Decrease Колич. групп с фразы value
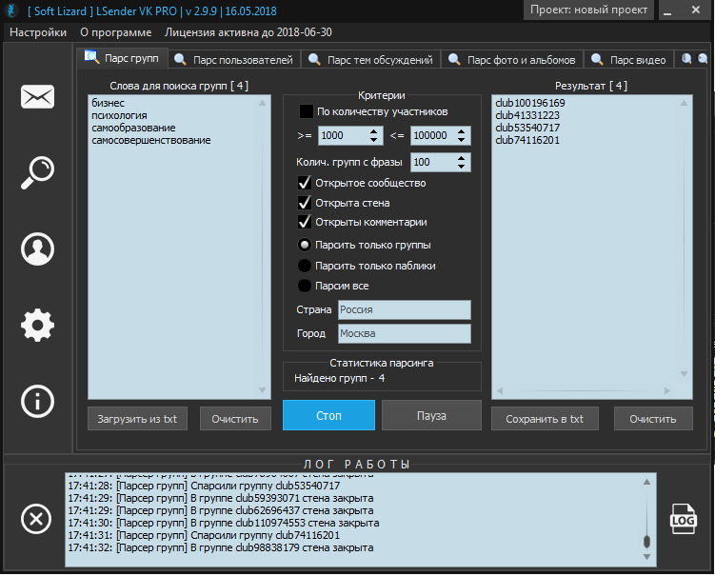This screenshot has height=576, width=715. pos(461,167)
